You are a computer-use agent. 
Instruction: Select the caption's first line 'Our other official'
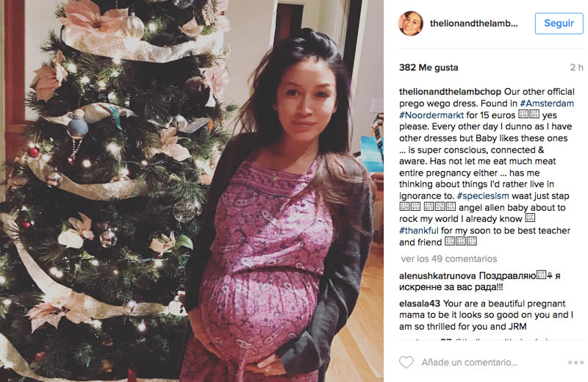[x=539, y=92]
